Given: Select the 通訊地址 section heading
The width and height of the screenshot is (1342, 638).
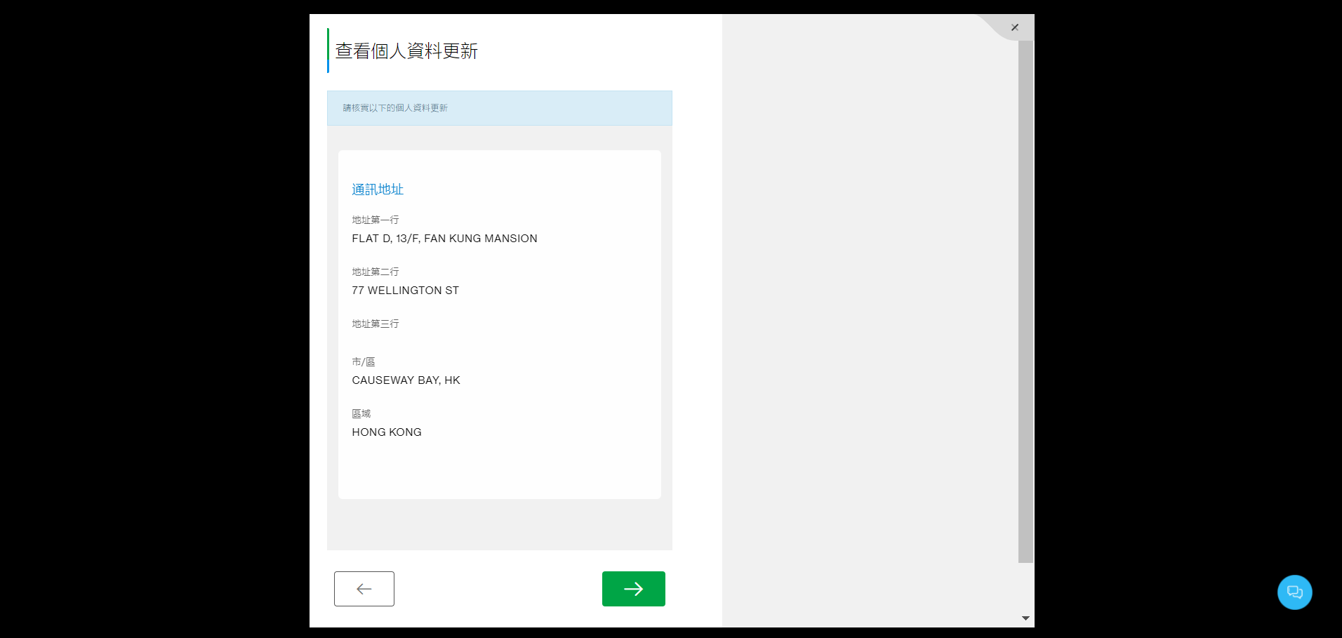Looking at the screenshot, I should [x=377, y=189].
